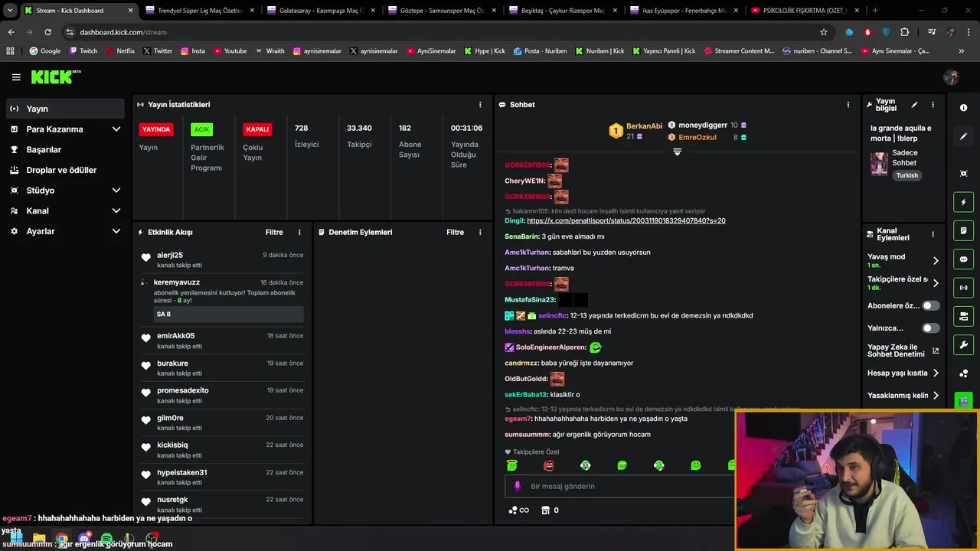Click the Sadece Sohbet category thumbnail
Screen dimensions: 980x551
(x=879, y=164)
